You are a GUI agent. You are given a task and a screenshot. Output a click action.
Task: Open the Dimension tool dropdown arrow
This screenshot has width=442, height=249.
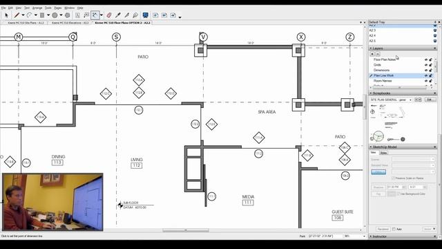pyautogui.click(x=102, y=15)
